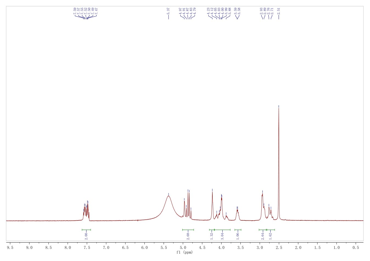This screenshot has height=261, width=370.
Task: Click the 5.5 axis tick label
Action: pyautogui.click(x=164, y=247)
